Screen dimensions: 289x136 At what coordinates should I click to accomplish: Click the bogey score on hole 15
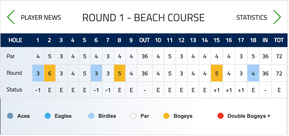(x=217, y=73)
